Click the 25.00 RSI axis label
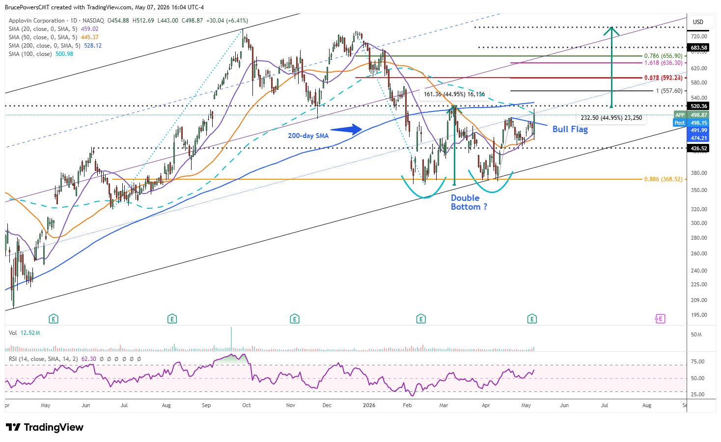This screenshot has height=442, width=721. click(697, 394)
